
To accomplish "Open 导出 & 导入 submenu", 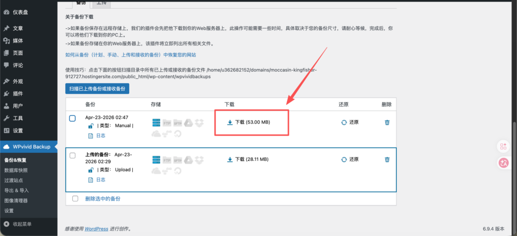I will (17, 191).
